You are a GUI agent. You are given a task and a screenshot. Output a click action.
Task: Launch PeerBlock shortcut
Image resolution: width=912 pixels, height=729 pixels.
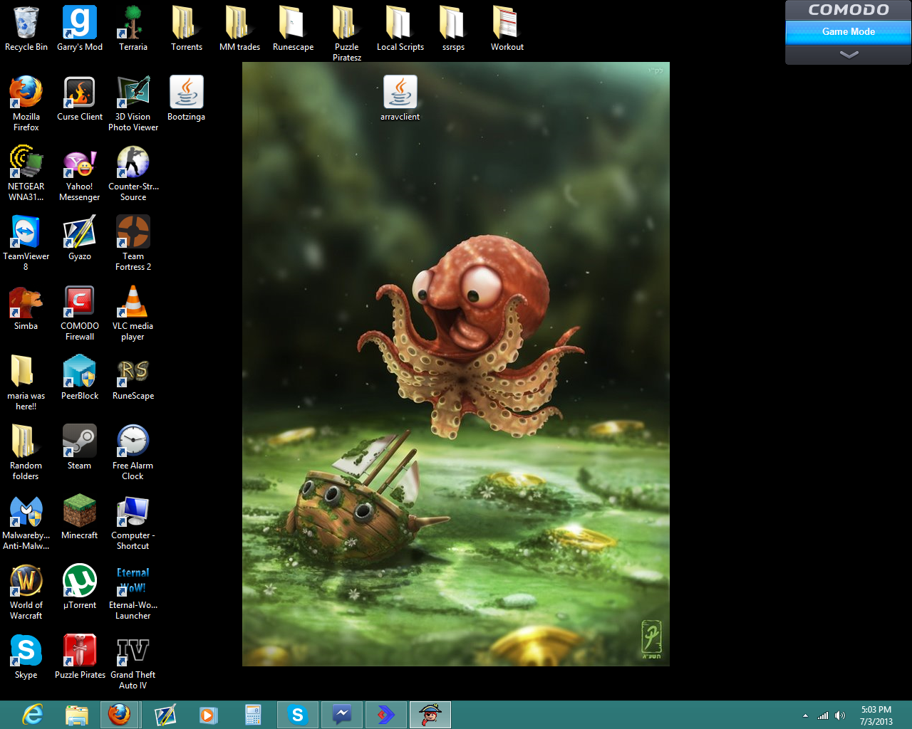coord(80,377)
